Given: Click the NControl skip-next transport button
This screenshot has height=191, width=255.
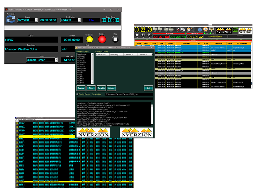Looking at the screenshot, I should (143, 35).
